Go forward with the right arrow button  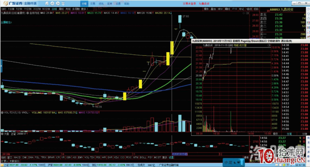pos(58,3)
